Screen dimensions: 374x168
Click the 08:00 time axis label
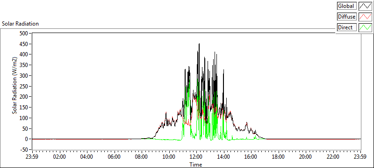[142, 157]
